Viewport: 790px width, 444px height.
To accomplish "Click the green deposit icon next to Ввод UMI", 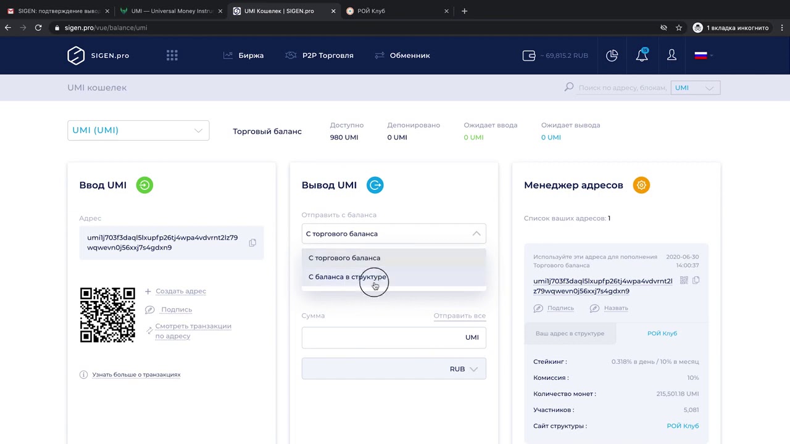I will point(144,185).
